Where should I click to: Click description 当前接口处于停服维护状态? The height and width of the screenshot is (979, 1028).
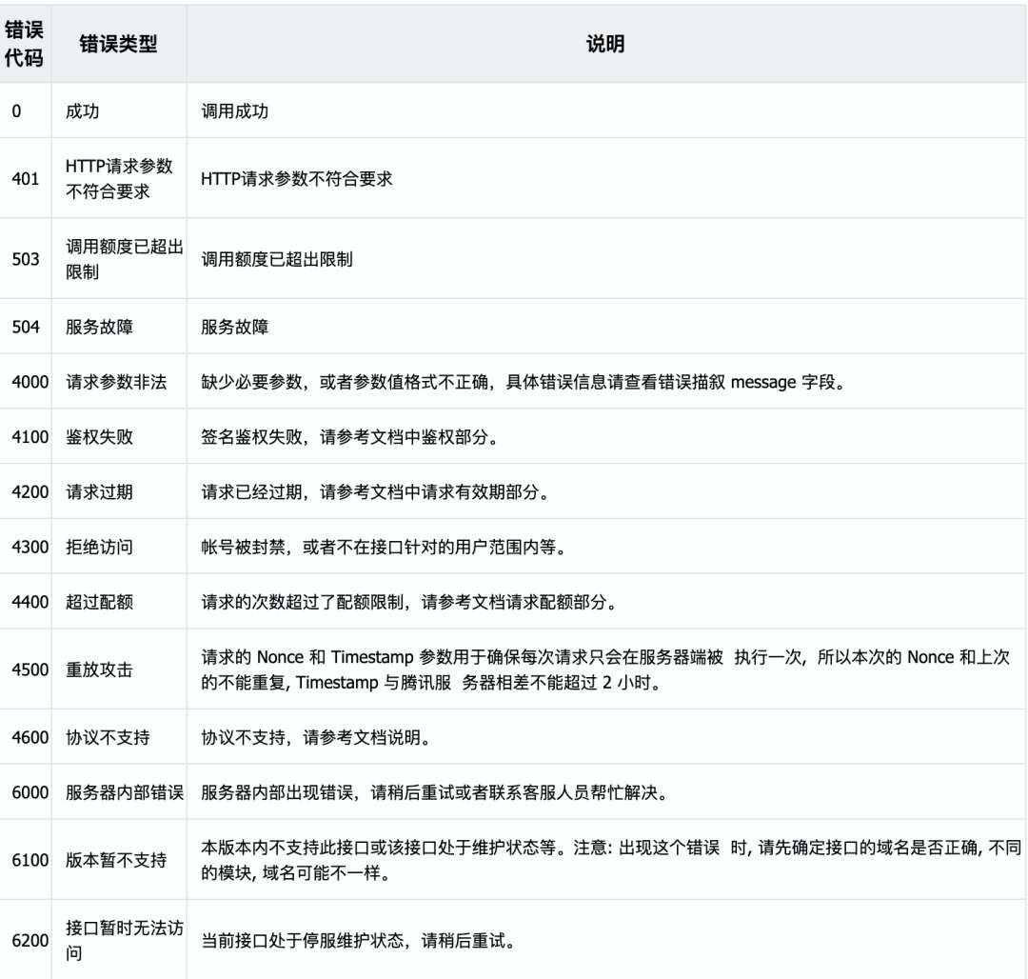point(359,940)
